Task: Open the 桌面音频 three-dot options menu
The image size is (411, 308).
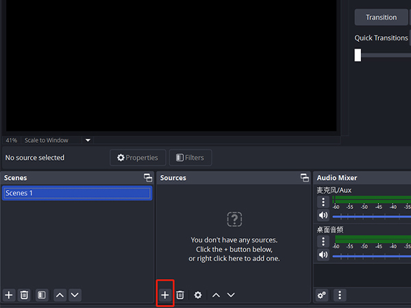Action: point(323,242)
